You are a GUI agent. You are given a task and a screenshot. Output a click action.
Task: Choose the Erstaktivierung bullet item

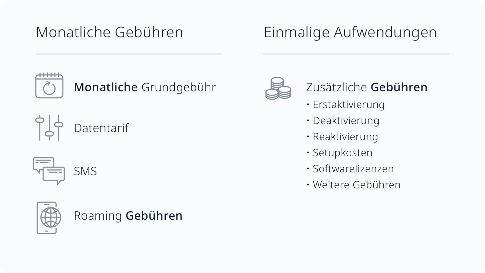coord(349,105)
